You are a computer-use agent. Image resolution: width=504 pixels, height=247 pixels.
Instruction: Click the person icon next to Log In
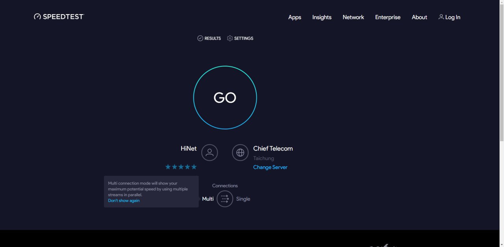pos(441,17)
